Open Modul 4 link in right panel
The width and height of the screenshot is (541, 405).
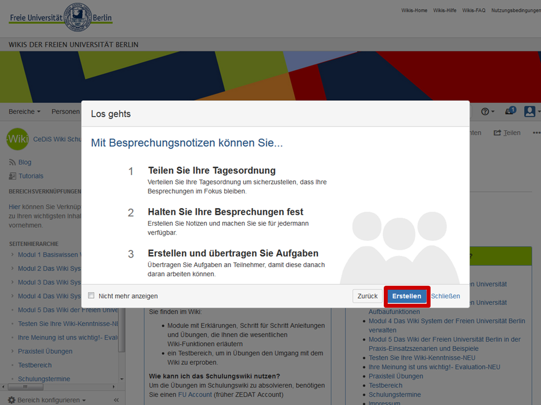[x=447, y=326]
